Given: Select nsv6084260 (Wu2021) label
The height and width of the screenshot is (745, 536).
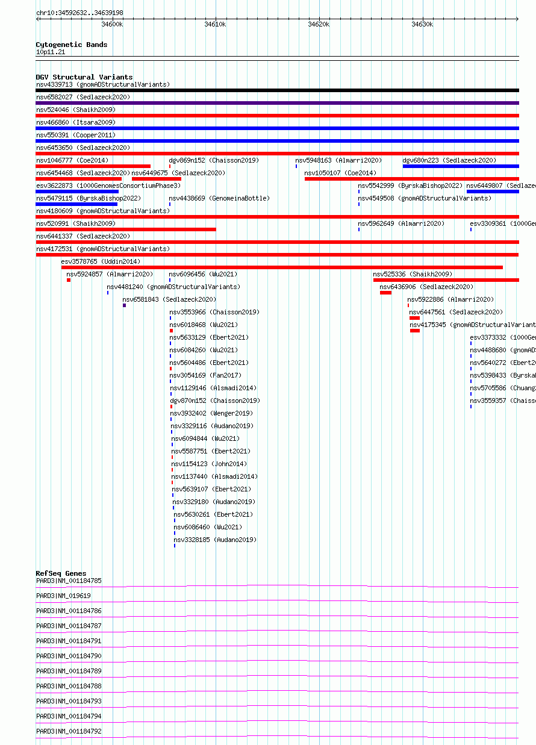Looking at the screenshot, I should tap(204, 350).
